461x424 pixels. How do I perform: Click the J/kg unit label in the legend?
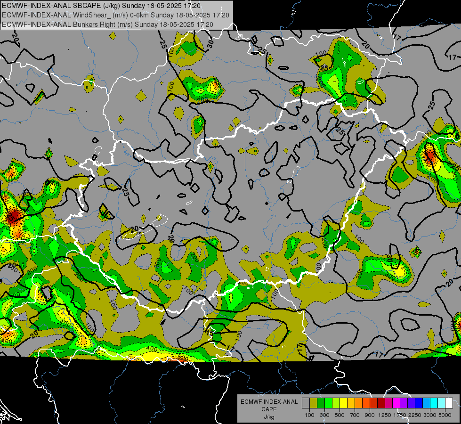[x=269, y=417]
